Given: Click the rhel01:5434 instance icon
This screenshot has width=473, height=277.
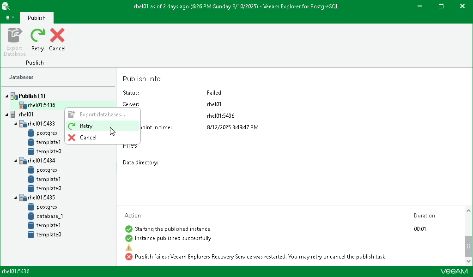Looking at the screenshot, I should tap(23, 161).
